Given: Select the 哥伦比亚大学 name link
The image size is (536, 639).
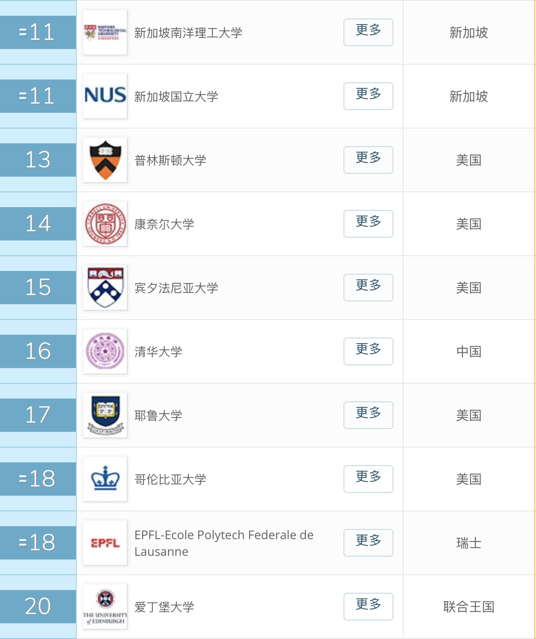Looking at the screenshot, I should pyautogui.click(x=170, y=479).
